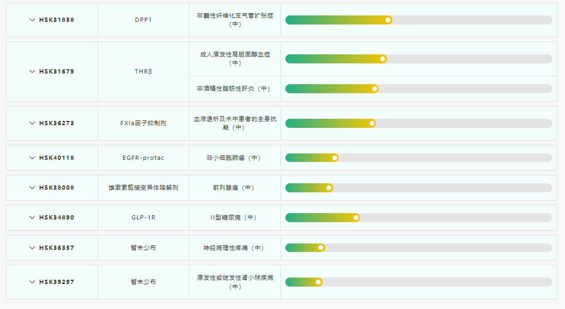This screenshot has width=565, height=309.
Task: Click the 神经病理性疼痛 indication text
Action: pos(234,248)
